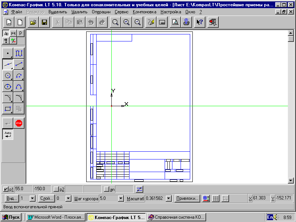Expand the scale dropdown

pyautogui.click(x=169, y=198)
